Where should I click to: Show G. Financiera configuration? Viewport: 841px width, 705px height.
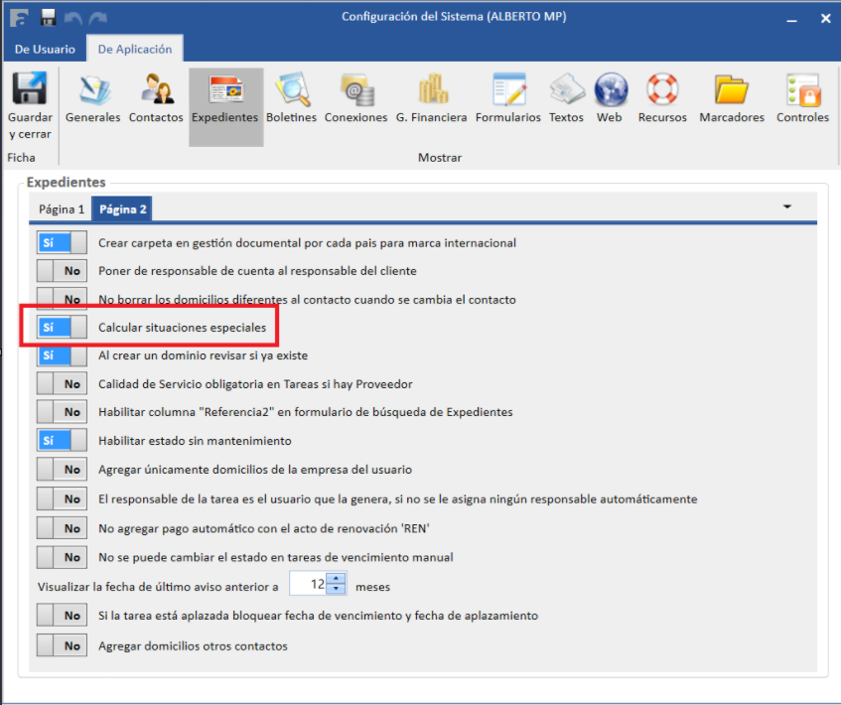(x=431, y=90)
